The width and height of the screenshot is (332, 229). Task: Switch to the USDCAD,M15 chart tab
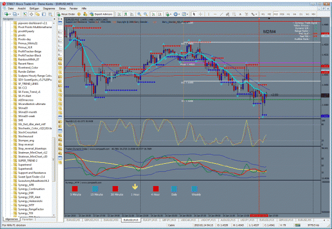188,220
